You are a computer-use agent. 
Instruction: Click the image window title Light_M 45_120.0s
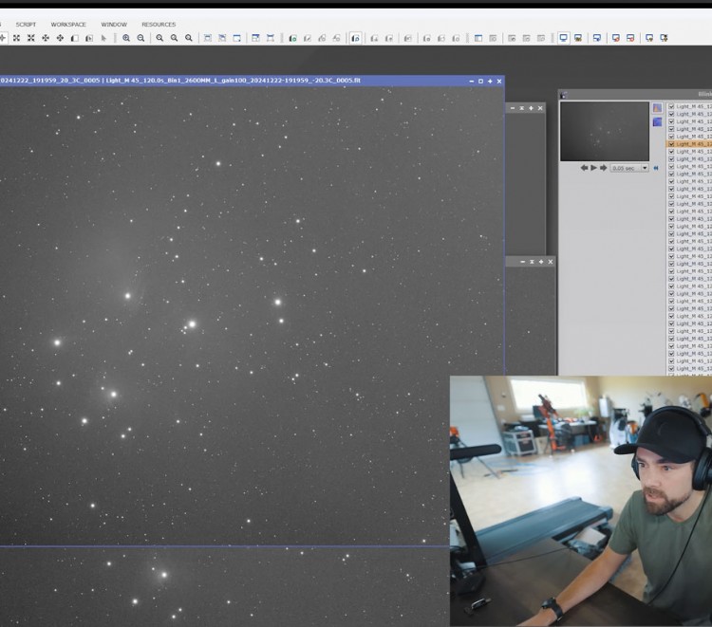point(234,81)
